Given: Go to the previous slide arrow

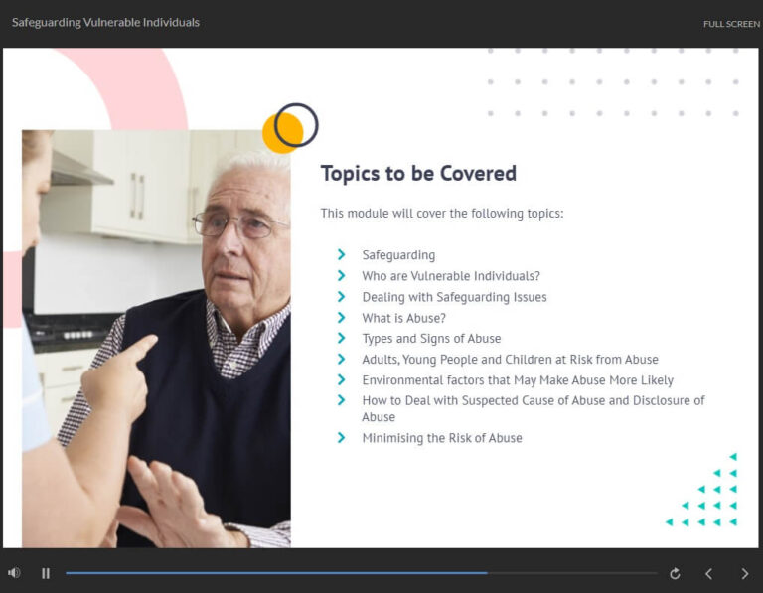Looking at the screenshot, I should point(708,573).
